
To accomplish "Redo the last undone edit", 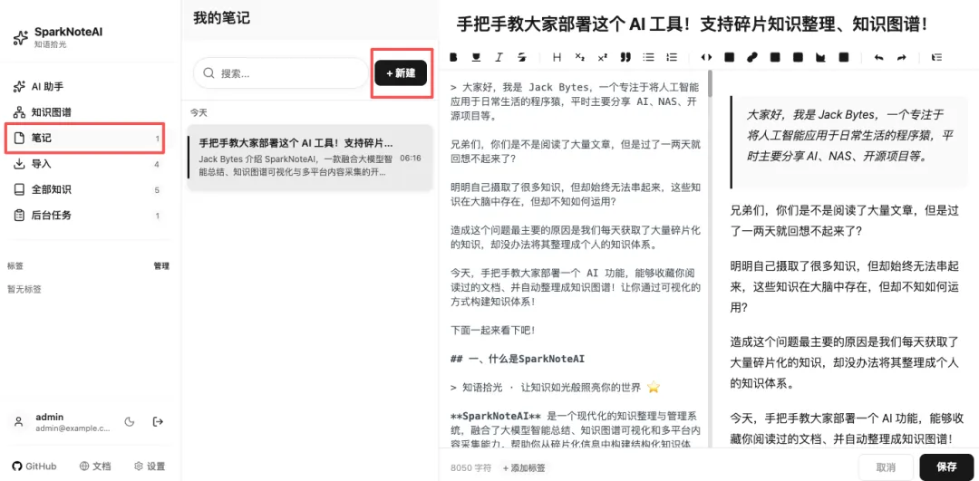I will (901, 57).
